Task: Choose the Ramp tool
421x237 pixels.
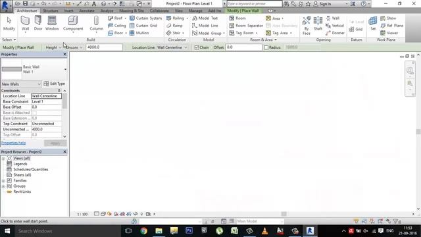Action: [x=174, y=26]
